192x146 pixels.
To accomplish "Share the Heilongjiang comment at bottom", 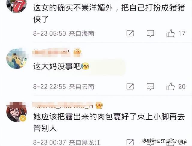I will [130, 142].
